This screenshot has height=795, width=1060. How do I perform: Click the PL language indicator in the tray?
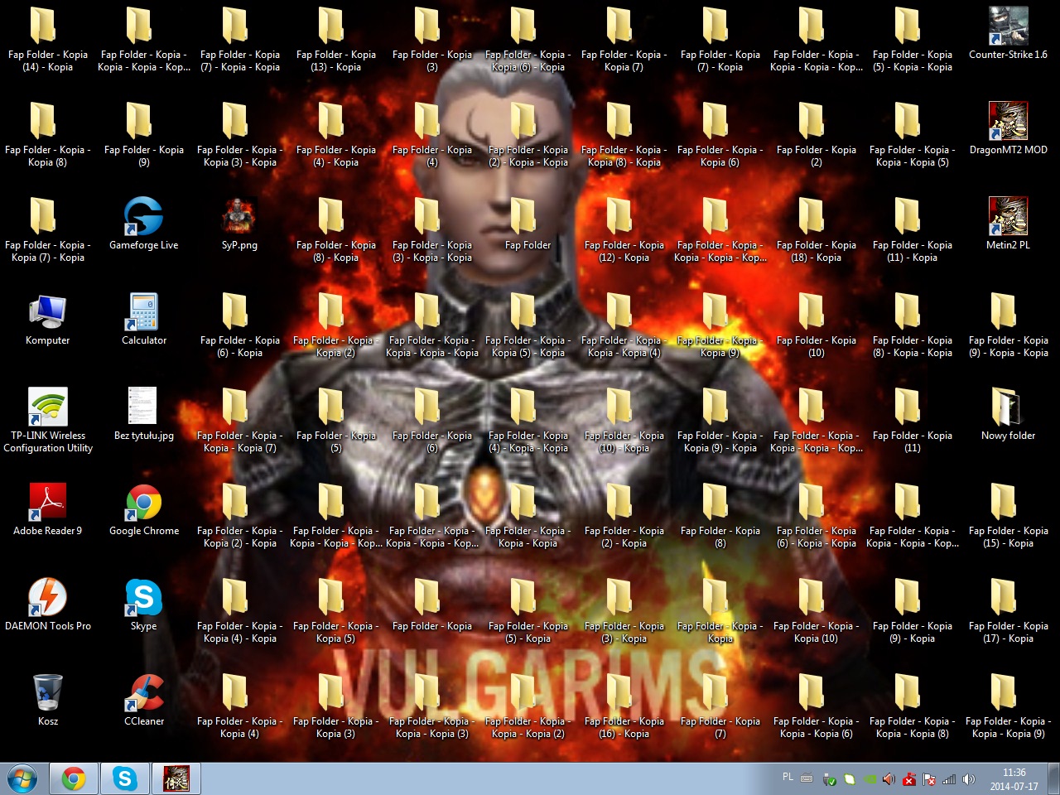(x=788, y=777)
